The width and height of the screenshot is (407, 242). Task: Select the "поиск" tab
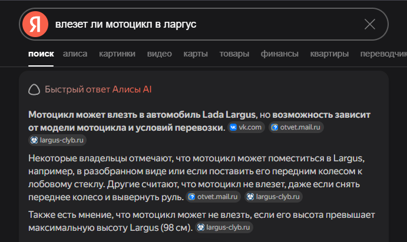click(41, 54)
